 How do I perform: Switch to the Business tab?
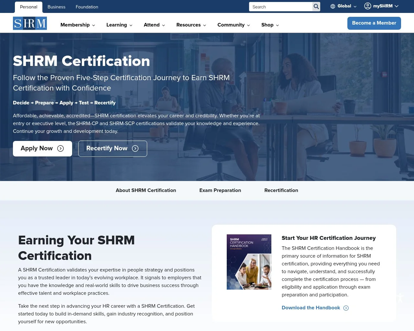(x=56, y=7)
